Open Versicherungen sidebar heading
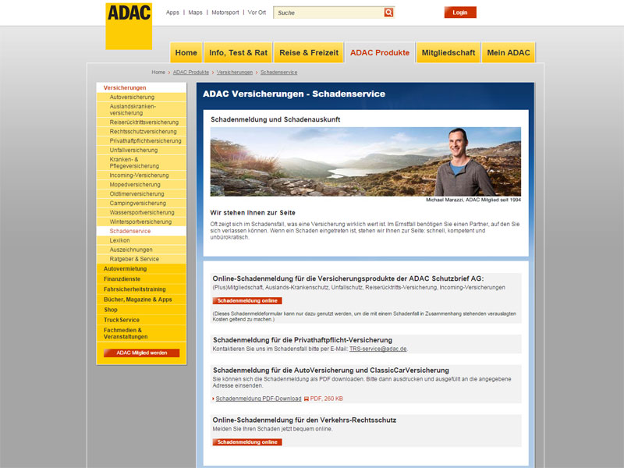Image resolution: width=624 pixels, height=468 pixels. (x=141, y=87)
